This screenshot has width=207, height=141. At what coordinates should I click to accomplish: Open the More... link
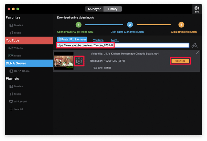[x=115, y=40]
